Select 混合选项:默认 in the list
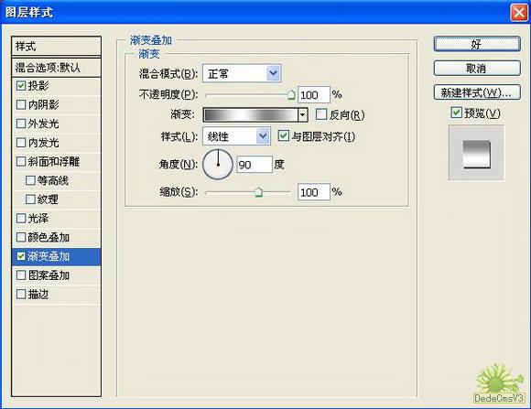 coord(56,68)
